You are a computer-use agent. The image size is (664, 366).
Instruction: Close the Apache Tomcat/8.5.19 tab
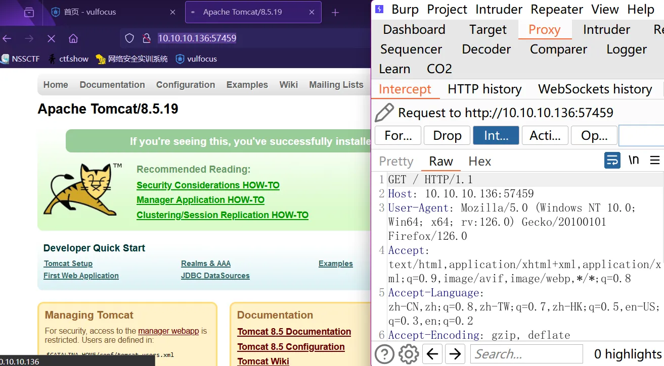[x=311, y=12]
